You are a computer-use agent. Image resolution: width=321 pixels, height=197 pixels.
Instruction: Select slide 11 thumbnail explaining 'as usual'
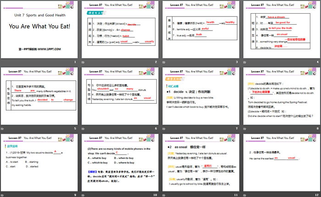201,163
